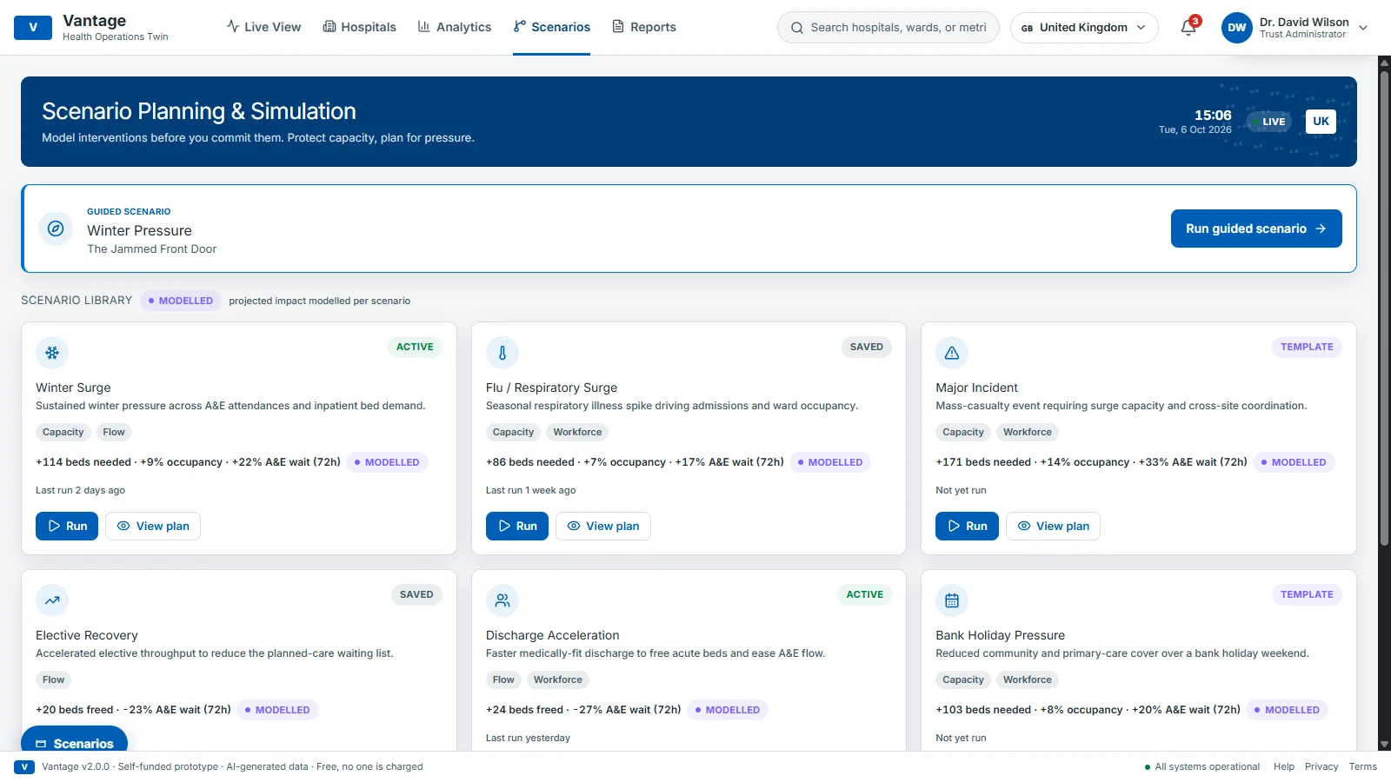The width and height of the screenshot is (1391, 782).
Task: Click the search magnifier icon
Action: pos(797,28)
